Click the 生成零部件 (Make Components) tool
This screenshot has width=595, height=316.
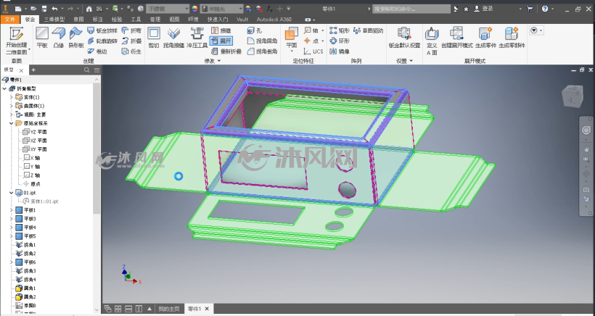512,38
